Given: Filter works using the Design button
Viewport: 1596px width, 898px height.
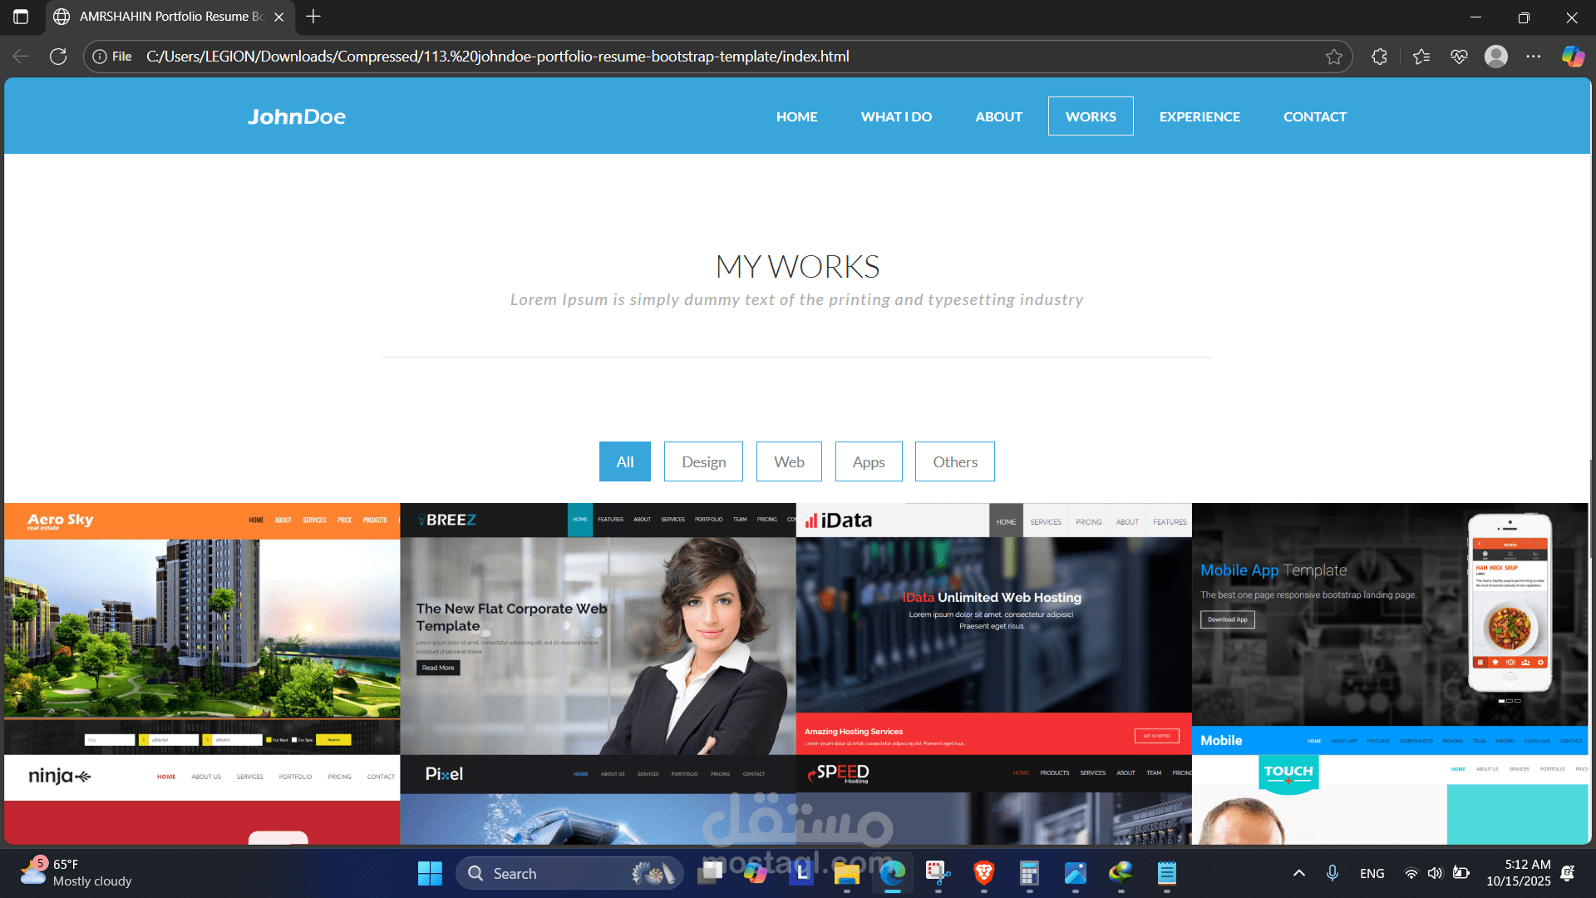Looking at the screenshot, I should click(x=703, y=461).
